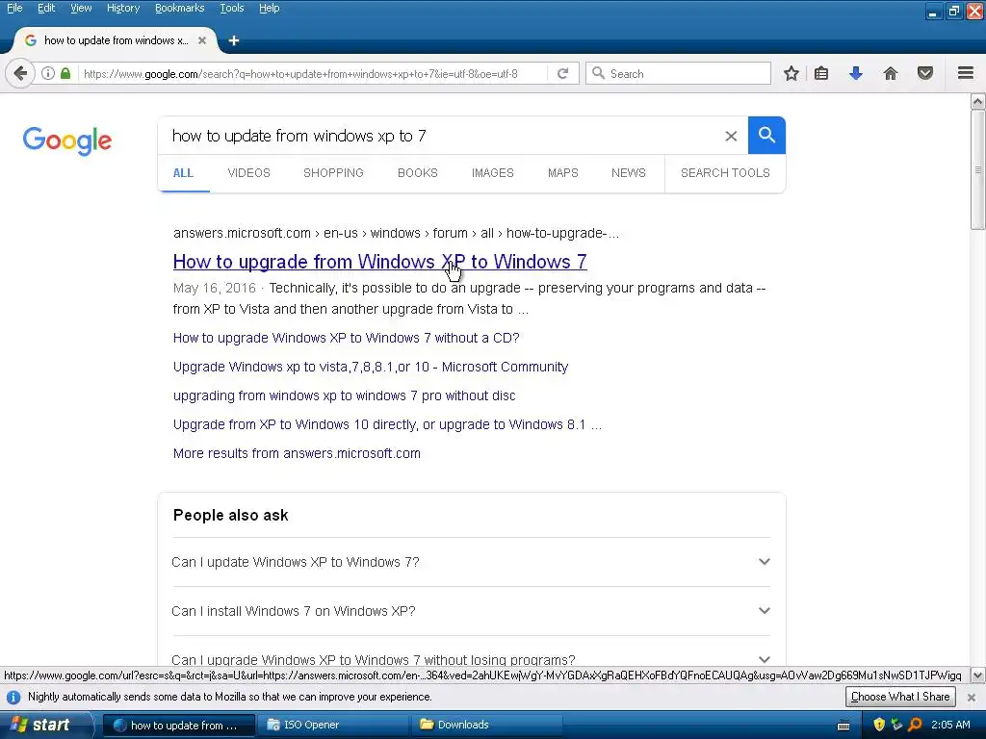Image resolution: width=986 pixels, height=739 pixels.
Task: Open the Edit menu
Action: pos(46,8)
